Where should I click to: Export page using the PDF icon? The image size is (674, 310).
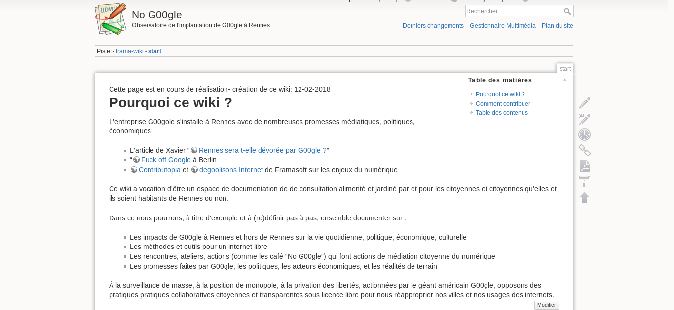584,166
